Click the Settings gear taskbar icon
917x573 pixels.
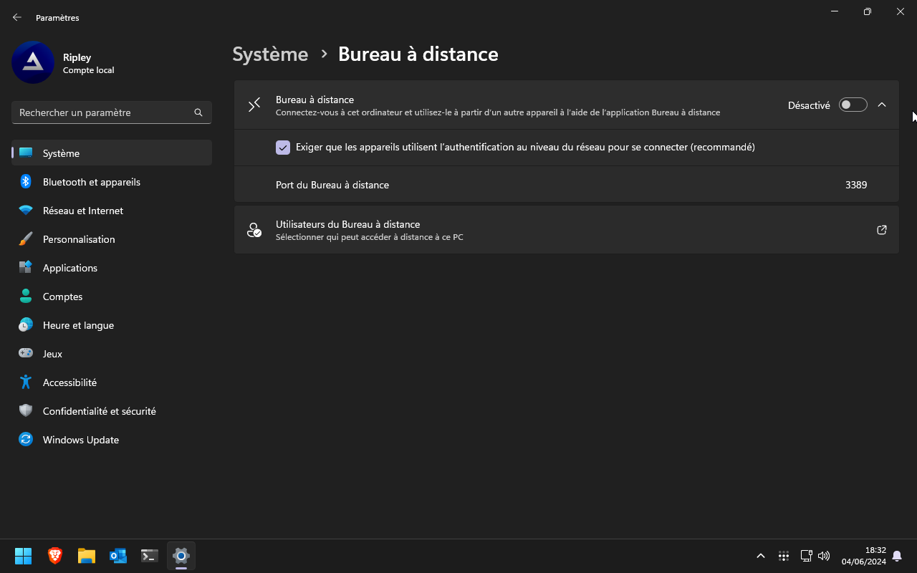pyautogui.click(x=181, y=556)
